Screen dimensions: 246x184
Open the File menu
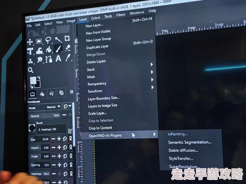point(29,26)
